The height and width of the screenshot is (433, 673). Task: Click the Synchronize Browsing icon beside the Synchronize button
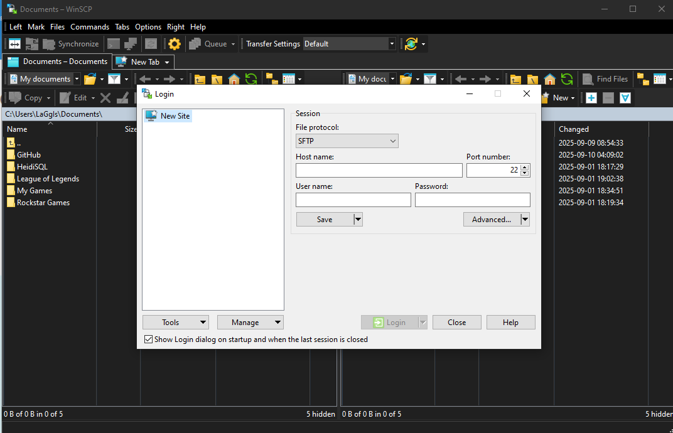coord(32,44)
